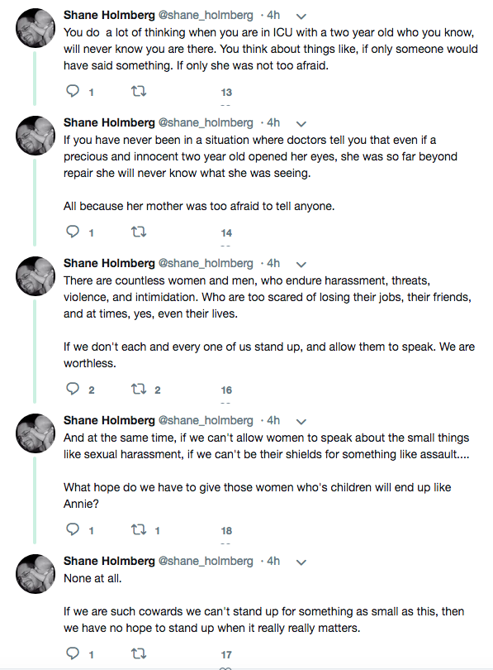
Task: Open the chevron menu on 'None at all' tweet
Action: pos(301,562)
